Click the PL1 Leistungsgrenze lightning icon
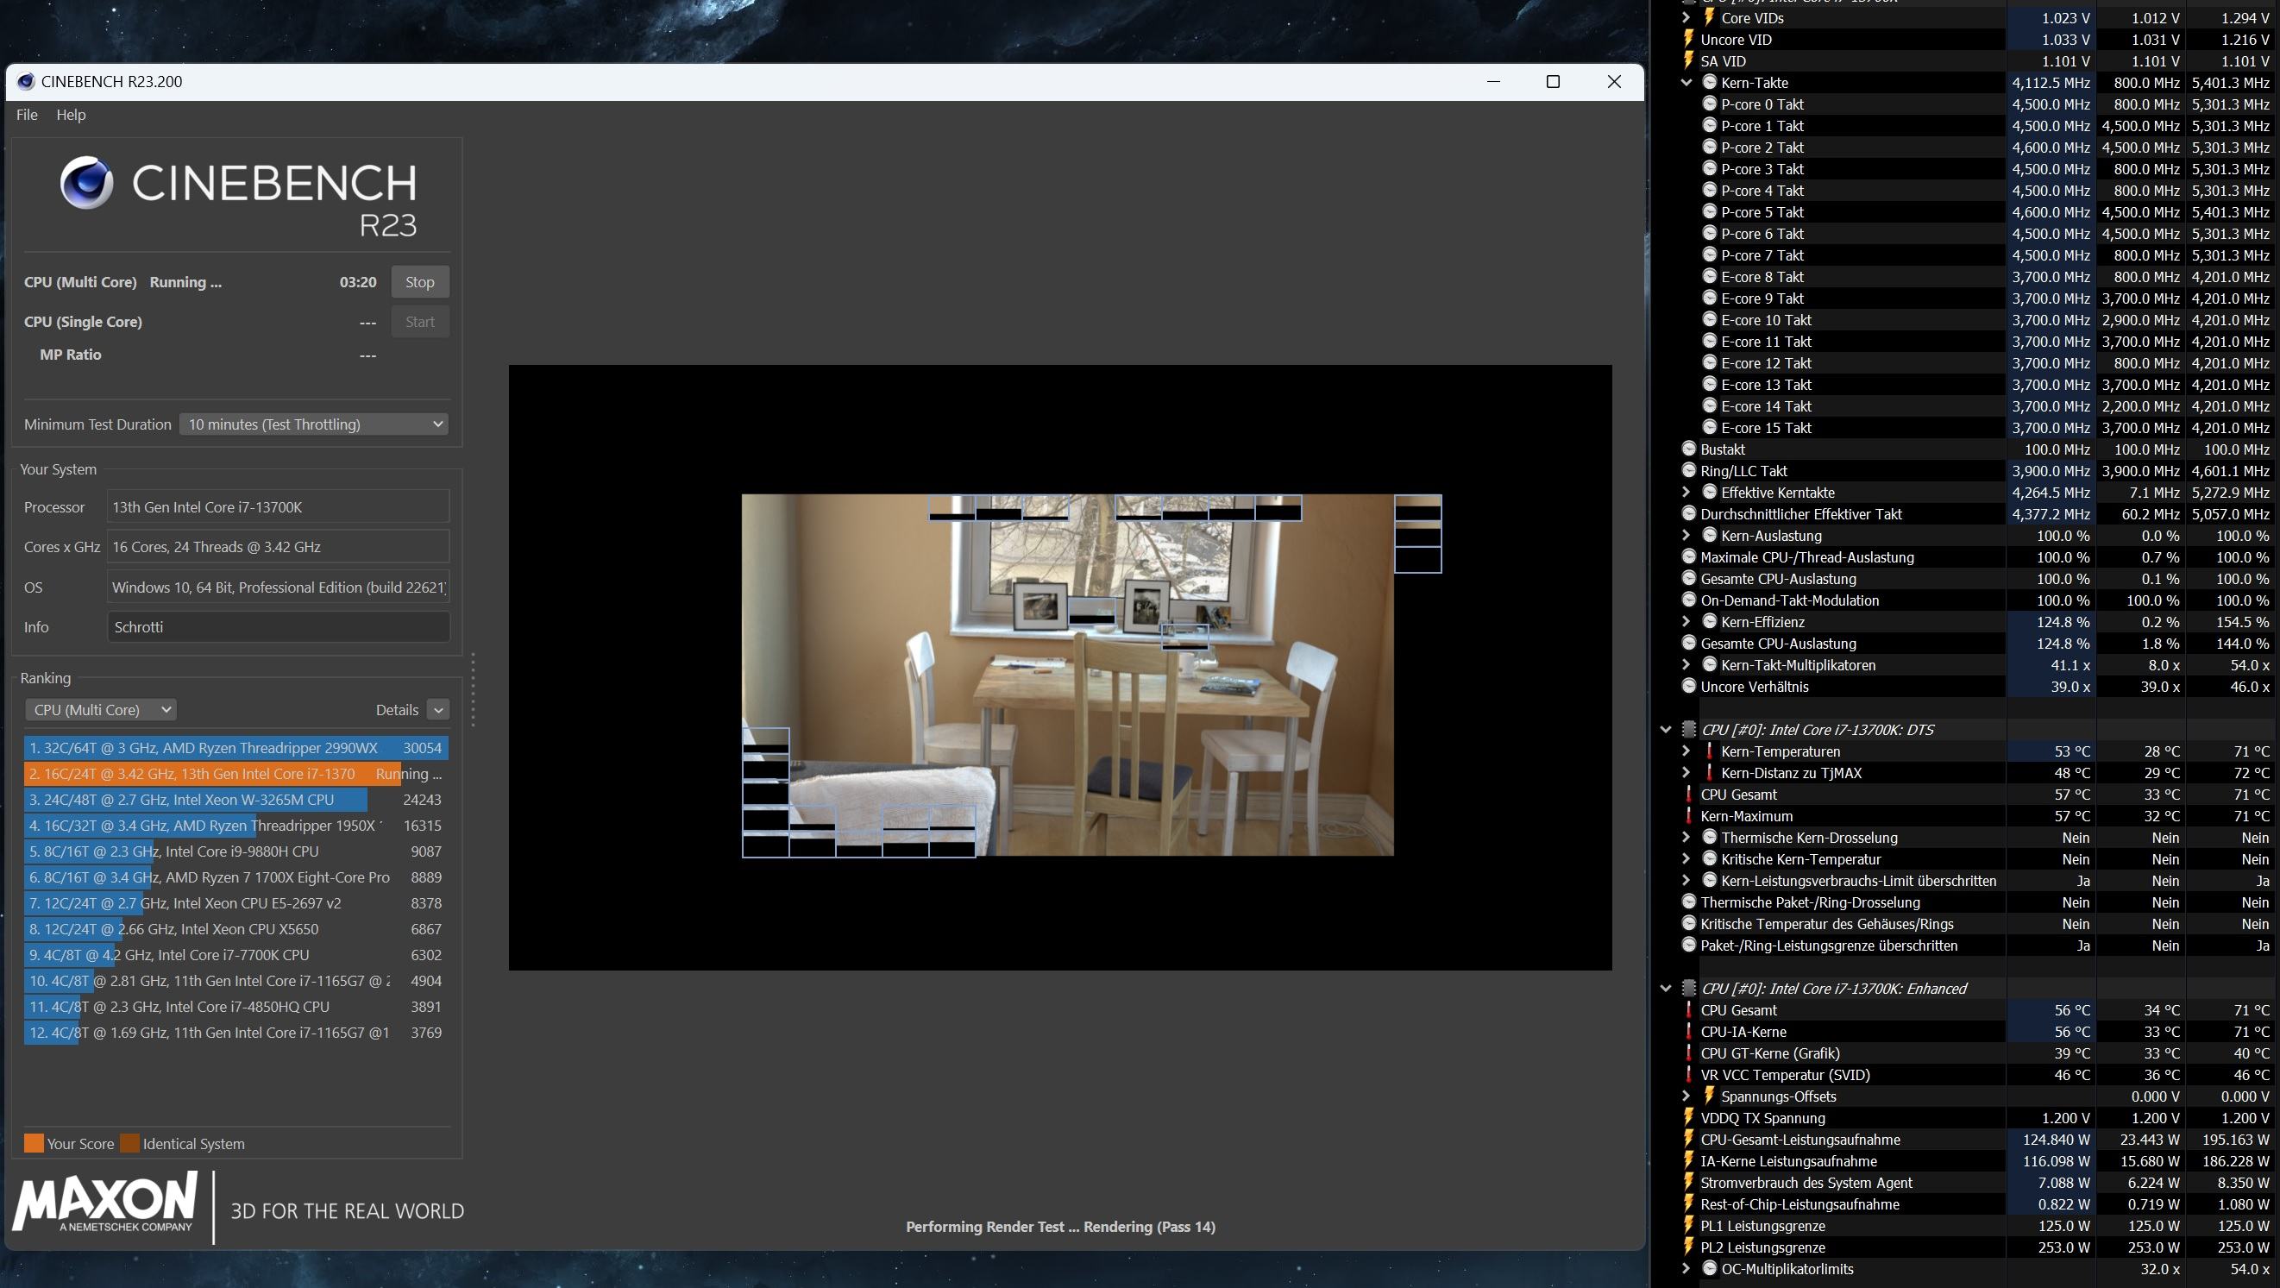 pyautogui.click(x=1689, y=1225)
